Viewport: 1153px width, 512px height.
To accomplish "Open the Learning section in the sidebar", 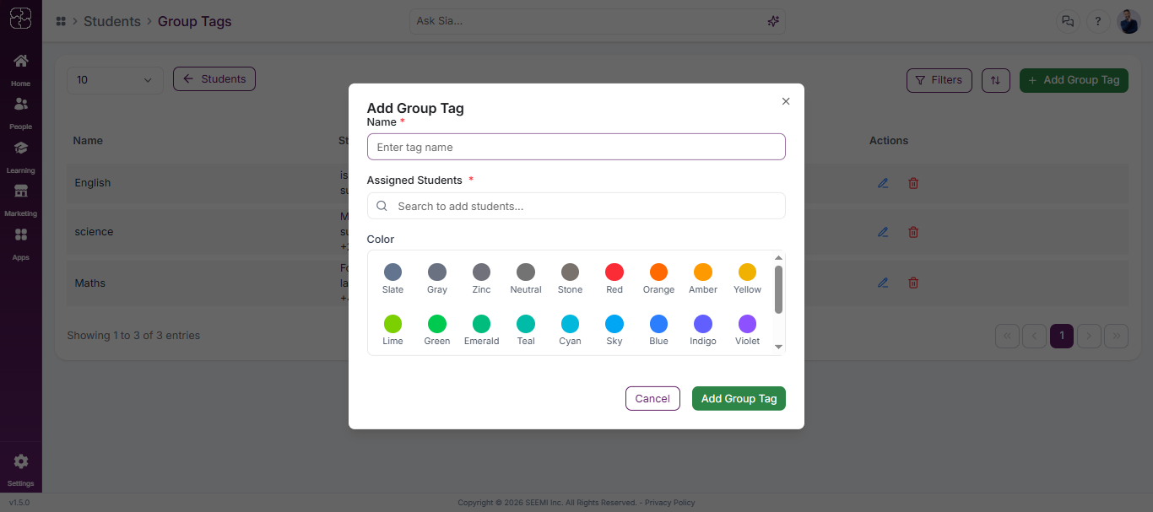I will (20, 157).
